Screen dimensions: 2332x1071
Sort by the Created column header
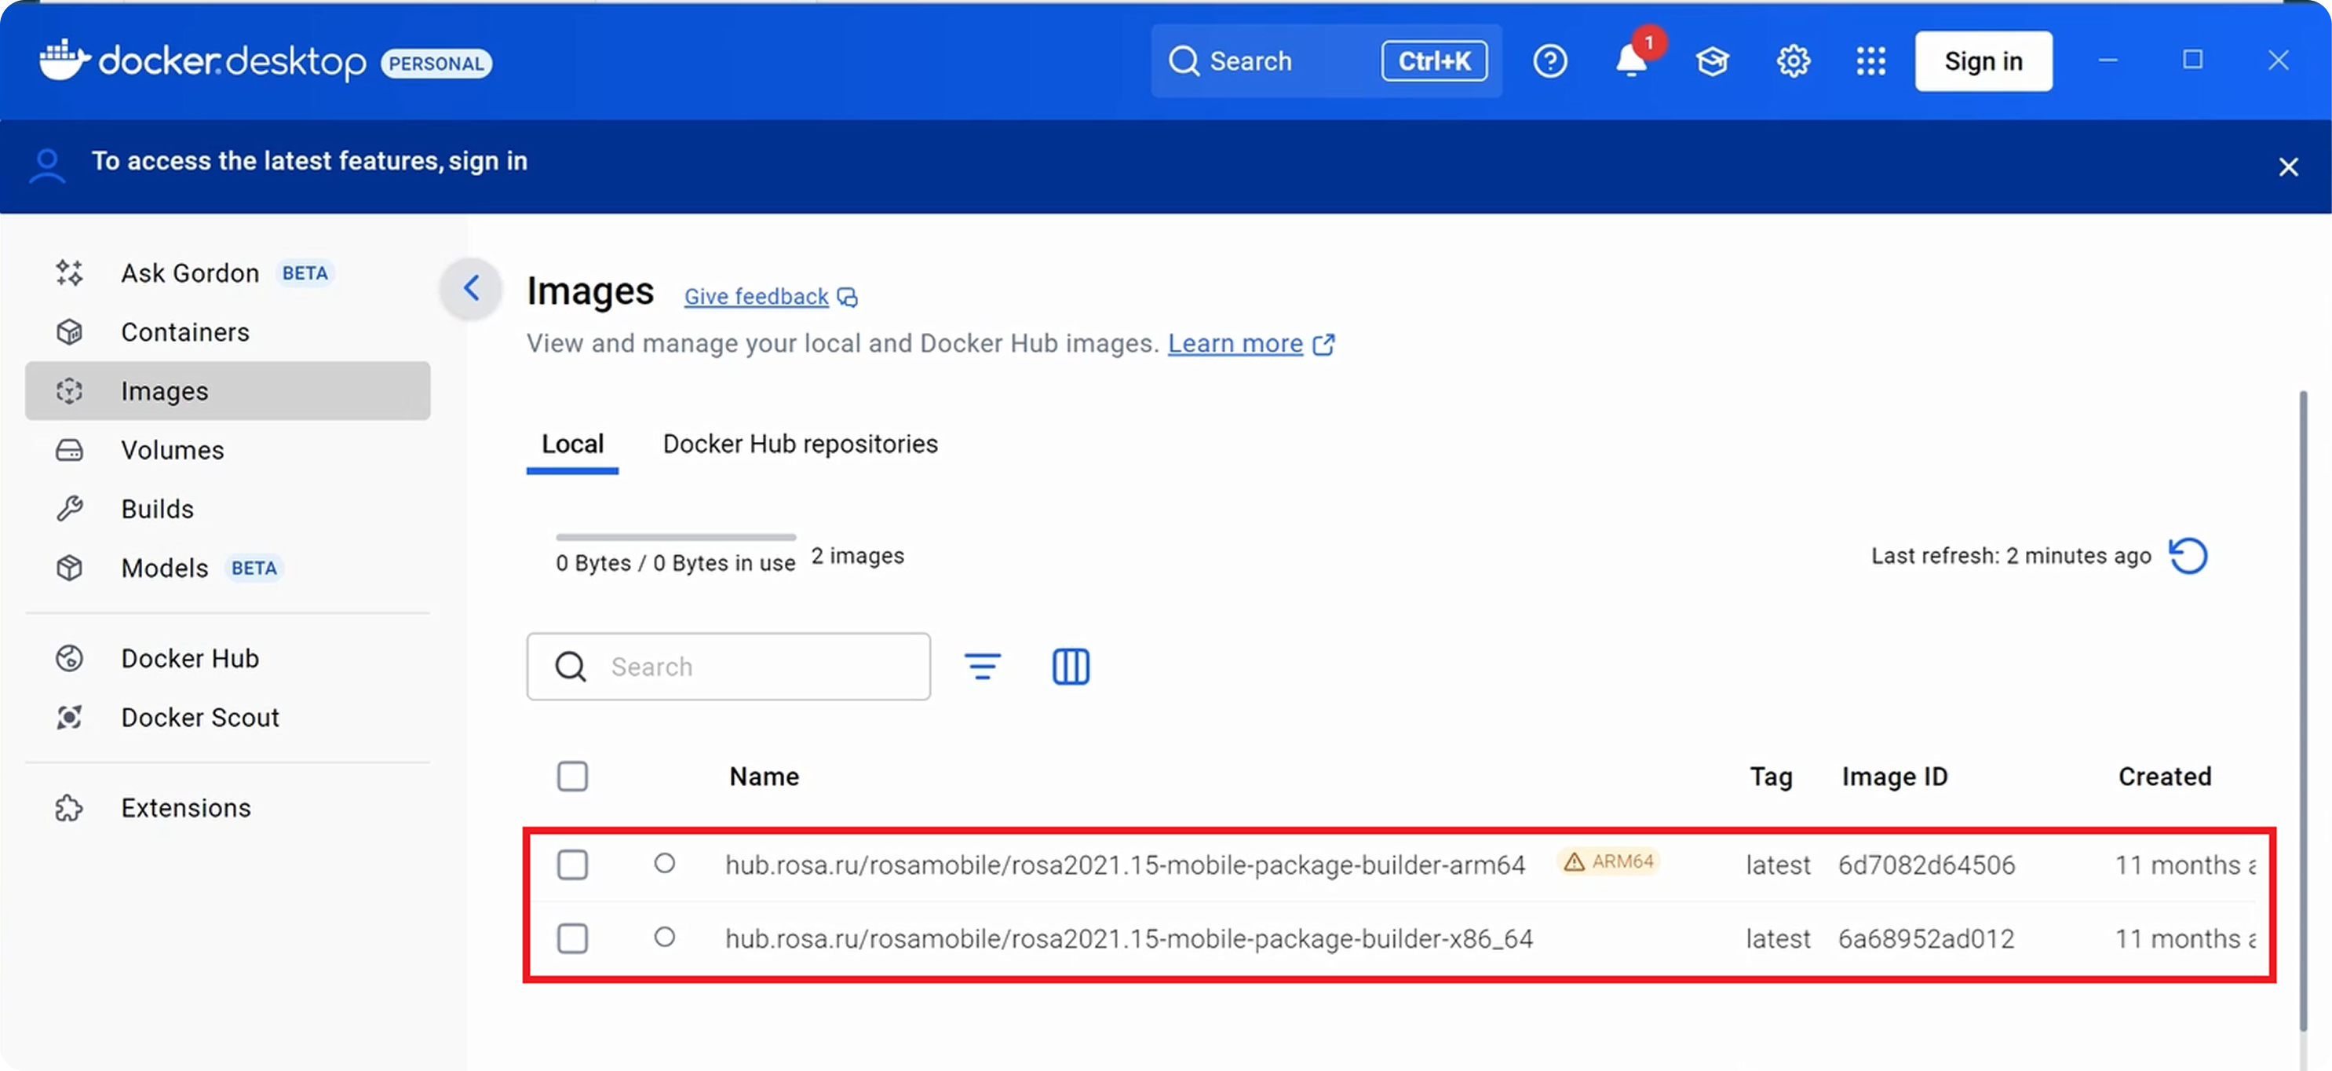pos(2163,776)
